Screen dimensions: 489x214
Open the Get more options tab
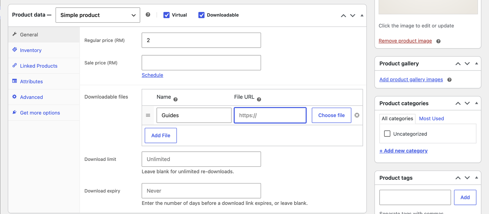[44, 113]
